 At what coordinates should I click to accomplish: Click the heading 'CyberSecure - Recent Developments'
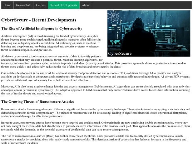pyautogui.click(x=39, y=20)
